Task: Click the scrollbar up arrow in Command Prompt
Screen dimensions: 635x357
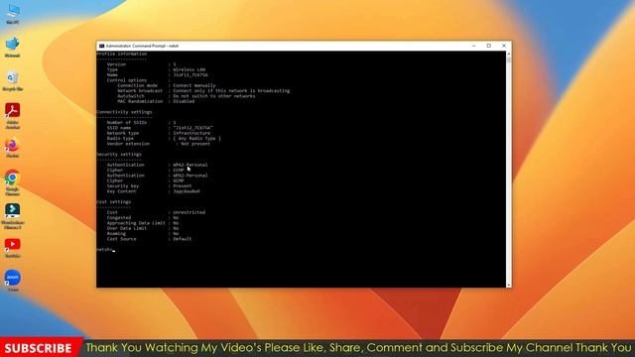Action: pyautogui.click(x=509, y=54)
